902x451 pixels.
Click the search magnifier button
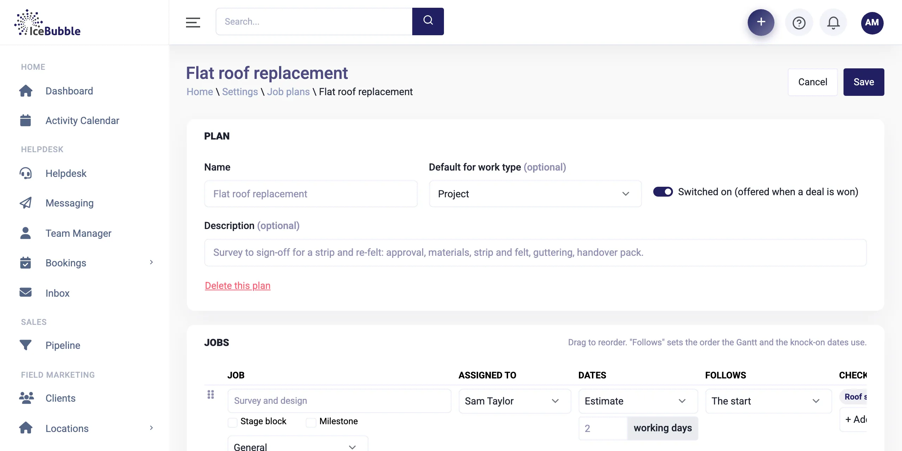click(x=428, y=21)
